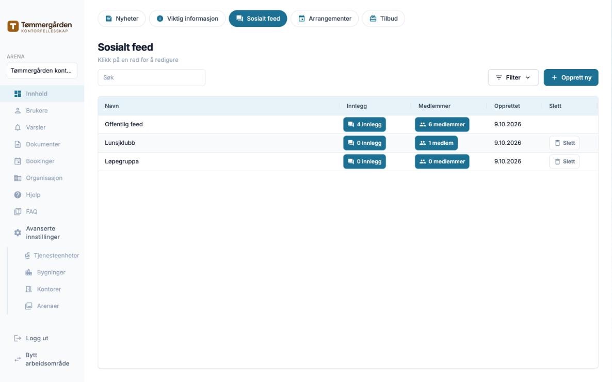
Task: Open the Tilbud tab
Action: click(x=383, y=19)
